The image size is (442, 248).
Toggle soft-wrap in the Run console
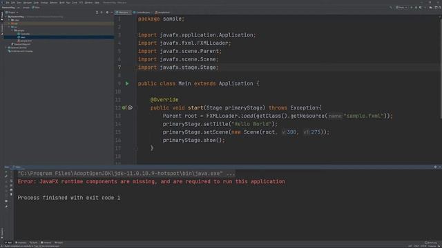click(11, 180)
